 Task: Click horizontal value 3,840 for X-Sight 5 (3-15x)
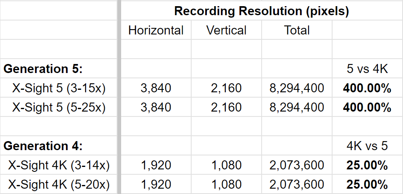[156, 88]
